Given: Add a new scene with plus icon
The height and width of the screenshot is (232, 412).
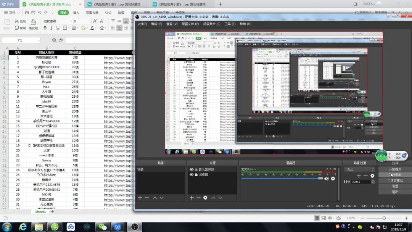Looking at the screenshot, I should [x=140, y=198].
